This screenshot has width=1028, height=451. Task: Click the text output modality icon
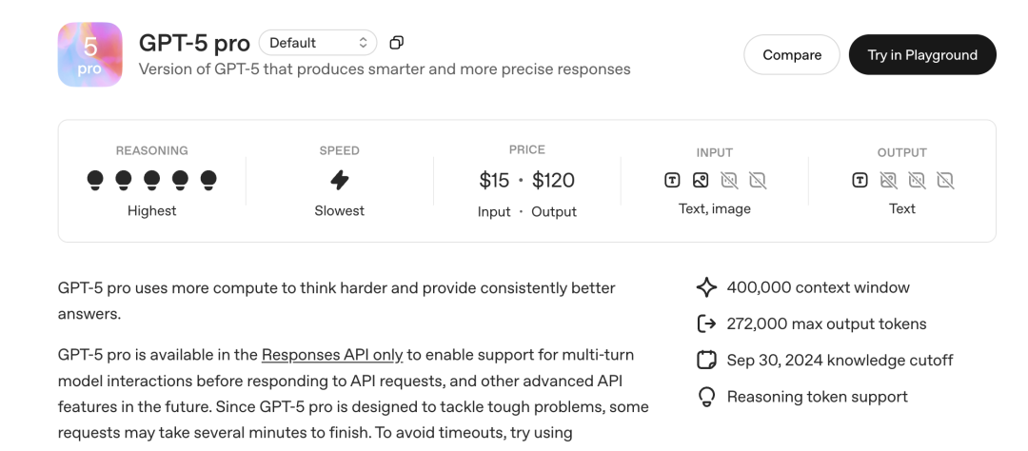point(860,180)
